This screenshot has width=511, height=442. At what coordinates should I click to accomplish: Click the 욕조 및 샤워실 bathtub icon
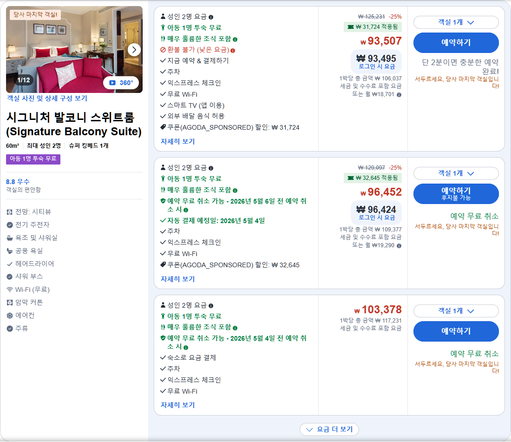click(x=10, y=238)
